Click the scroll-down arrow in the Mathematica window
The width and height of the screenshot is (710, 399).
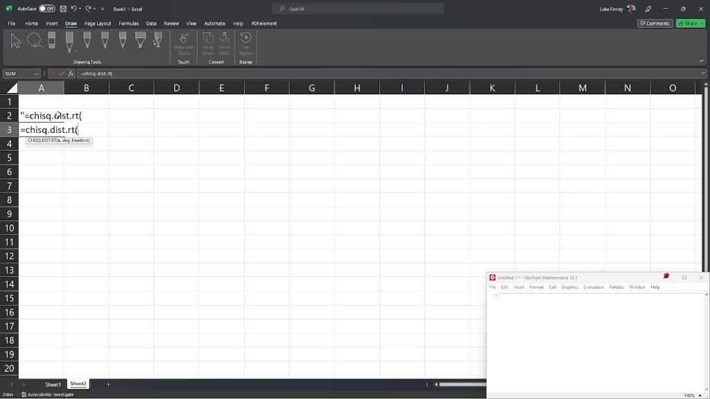point(707,389)
